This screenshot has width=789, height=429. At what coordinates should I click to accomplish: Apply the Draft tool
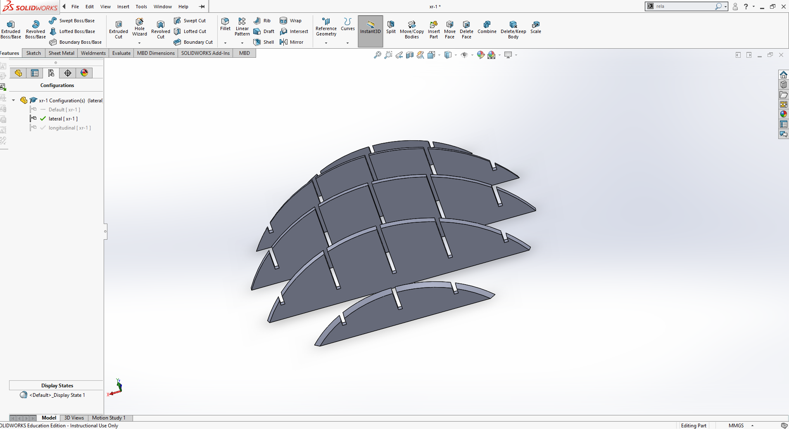(264, 31)
